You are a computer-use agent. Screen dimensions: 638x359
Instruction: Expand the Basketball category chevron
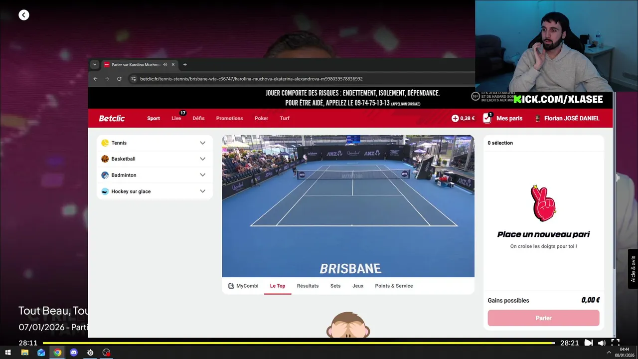tap(202, 159)
